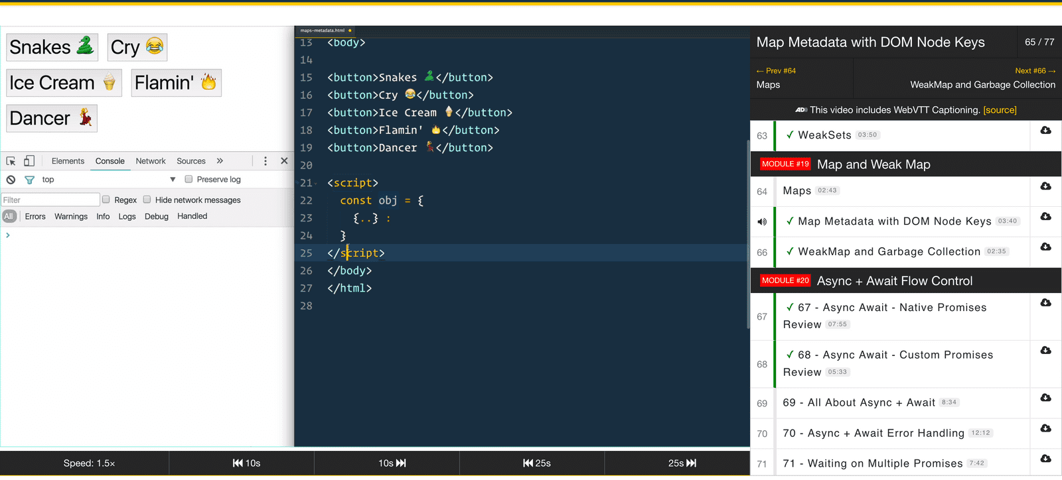Skip forward 10 seconds
The height and width of the screenshot is (480, 1062).
click(386, 463)
